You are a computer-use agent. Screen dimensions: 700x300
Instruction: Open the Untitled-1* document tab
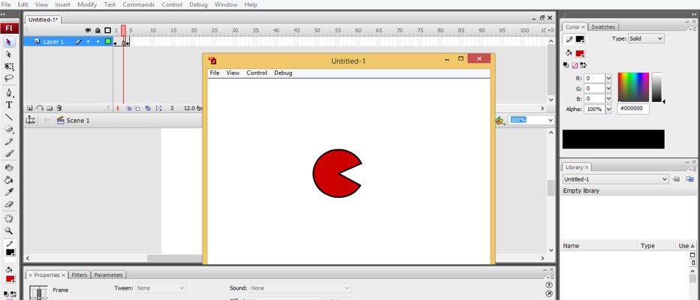[43, 19]
